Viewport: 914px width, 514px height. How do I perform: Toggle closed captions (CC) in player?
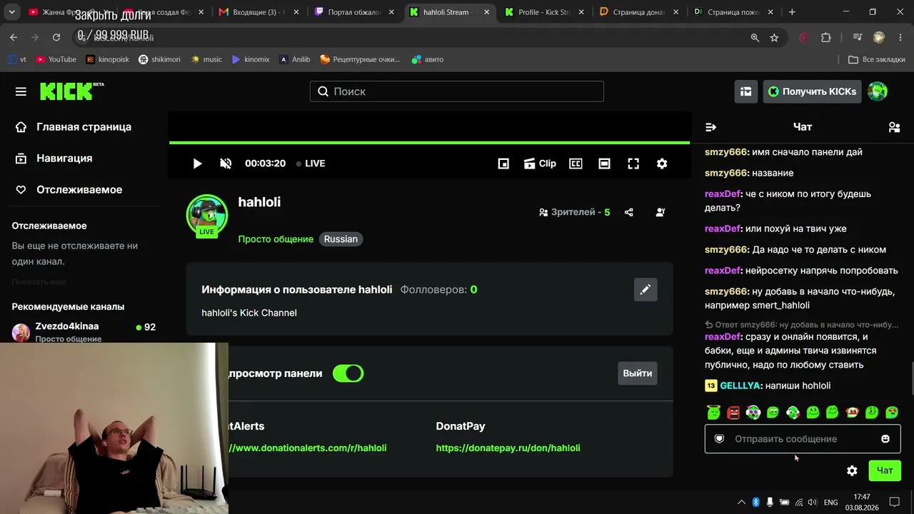click(576, 163)
